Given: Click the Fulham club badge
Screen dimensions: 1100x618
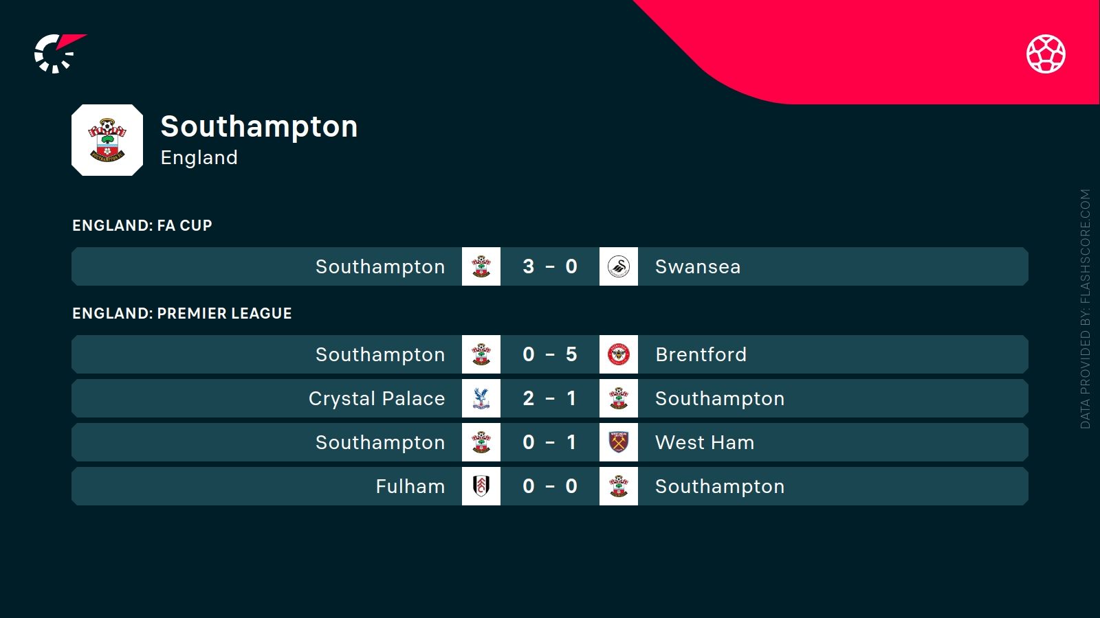Looking at the screenshot, I should pos(481,486).
